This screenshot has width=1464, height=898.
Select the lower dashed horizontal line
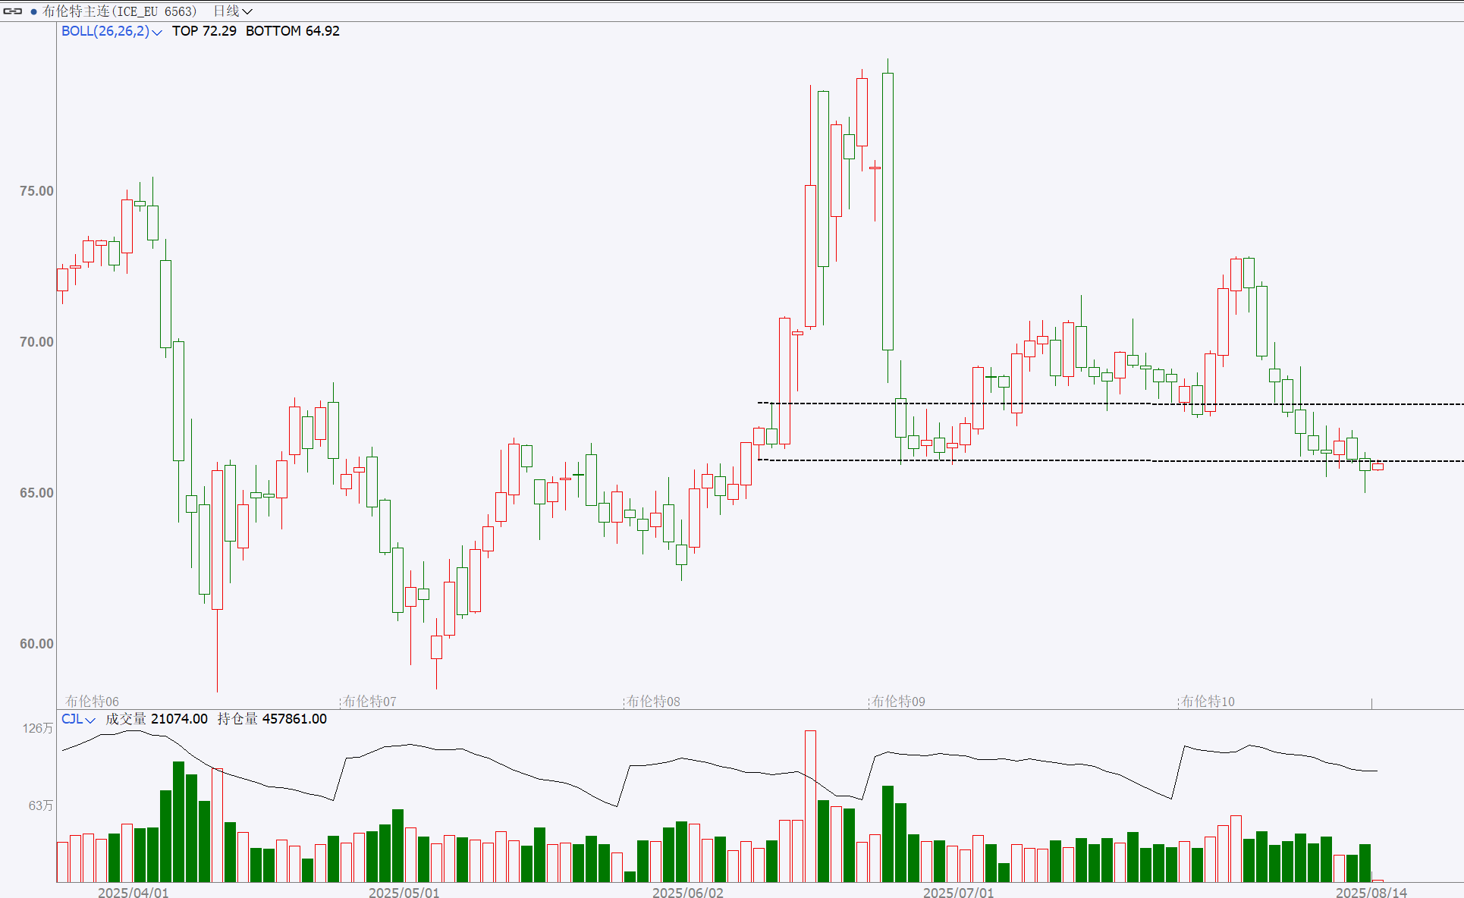[1111, 460]
